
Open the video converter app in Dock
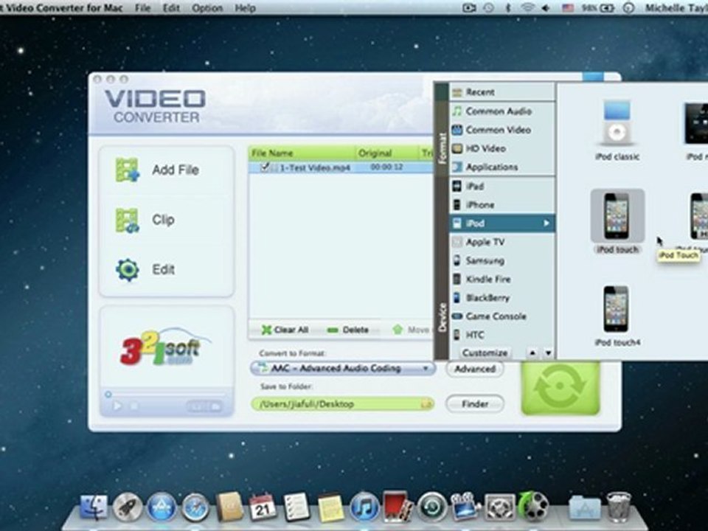533,507
